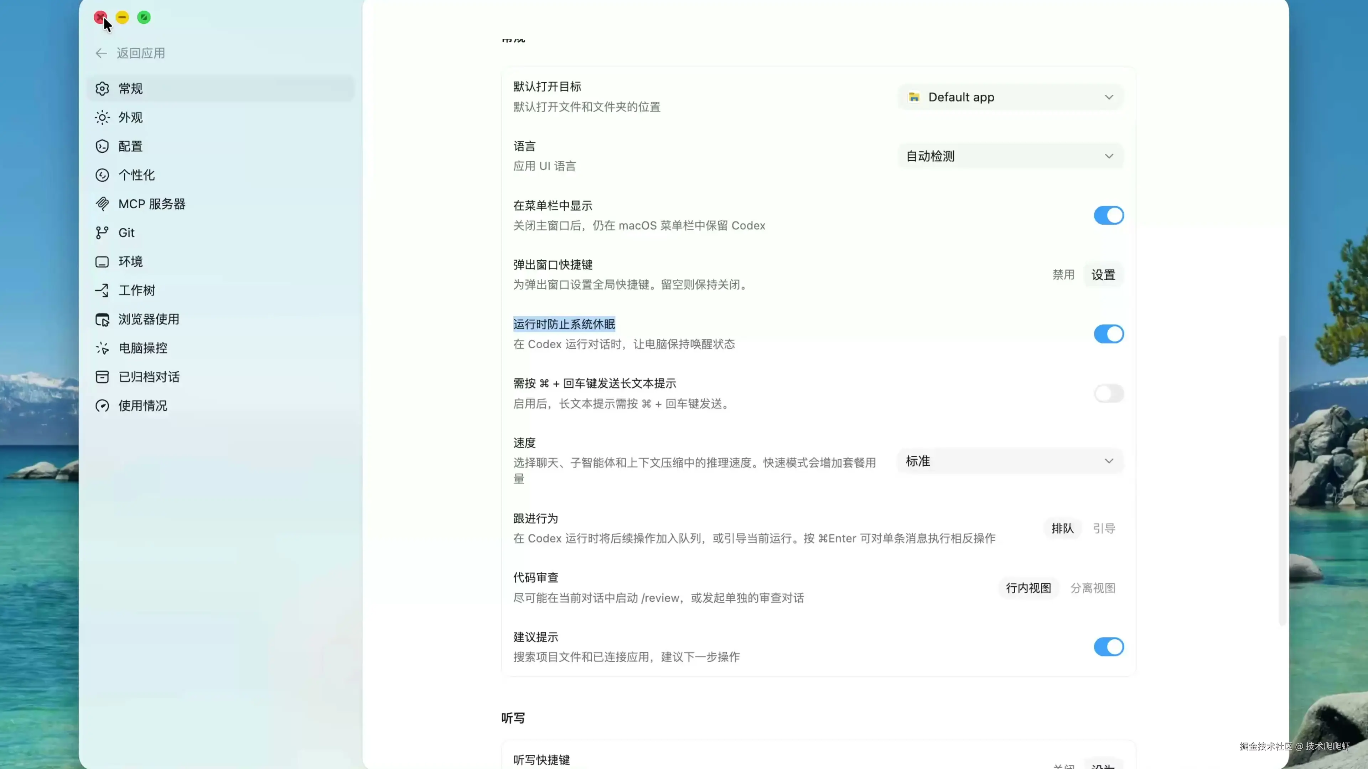Disable the 在菜单栏中显示 toggle
Viewport: 1368px width, 769px height.
(x=1108, y=215)
